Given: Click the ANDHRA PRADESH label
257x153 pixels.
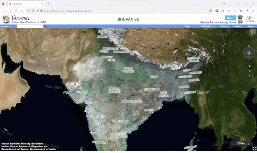Looking at the screenshot, I should [x=121, y=135].
